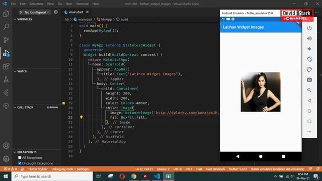
Task: Click Ln 22, Col 31 cursor position
Action: (x=144, y=169)
